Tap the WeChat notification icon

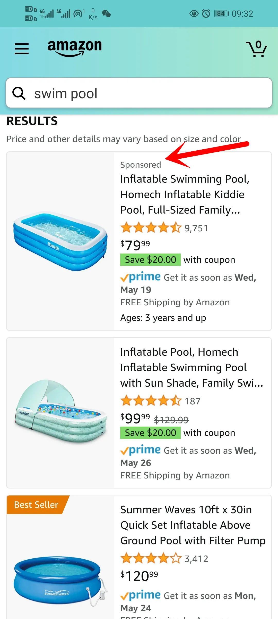pos(106,13)
